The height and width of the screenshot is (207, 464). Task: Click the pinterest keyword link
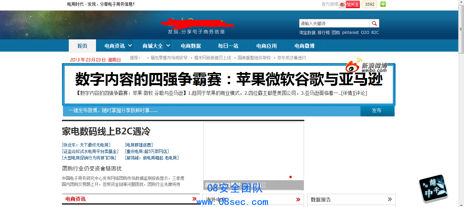(351, 33)
